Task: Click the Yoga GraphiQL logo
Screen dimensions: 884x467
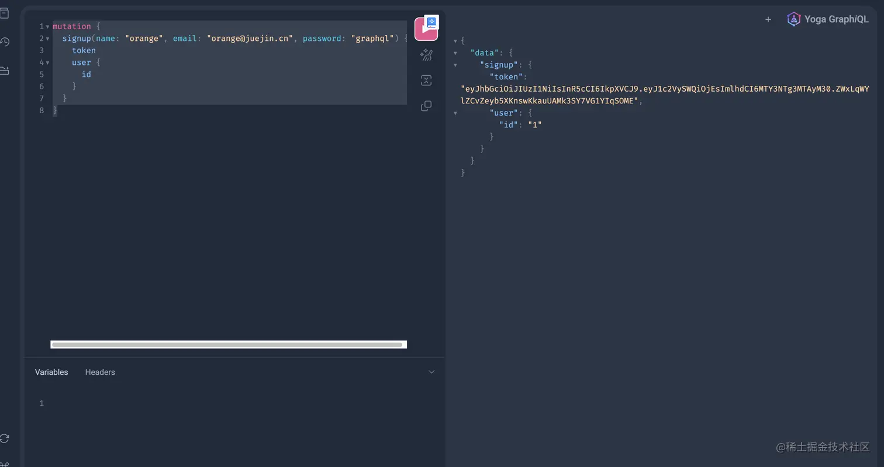Action: (828, 19)
